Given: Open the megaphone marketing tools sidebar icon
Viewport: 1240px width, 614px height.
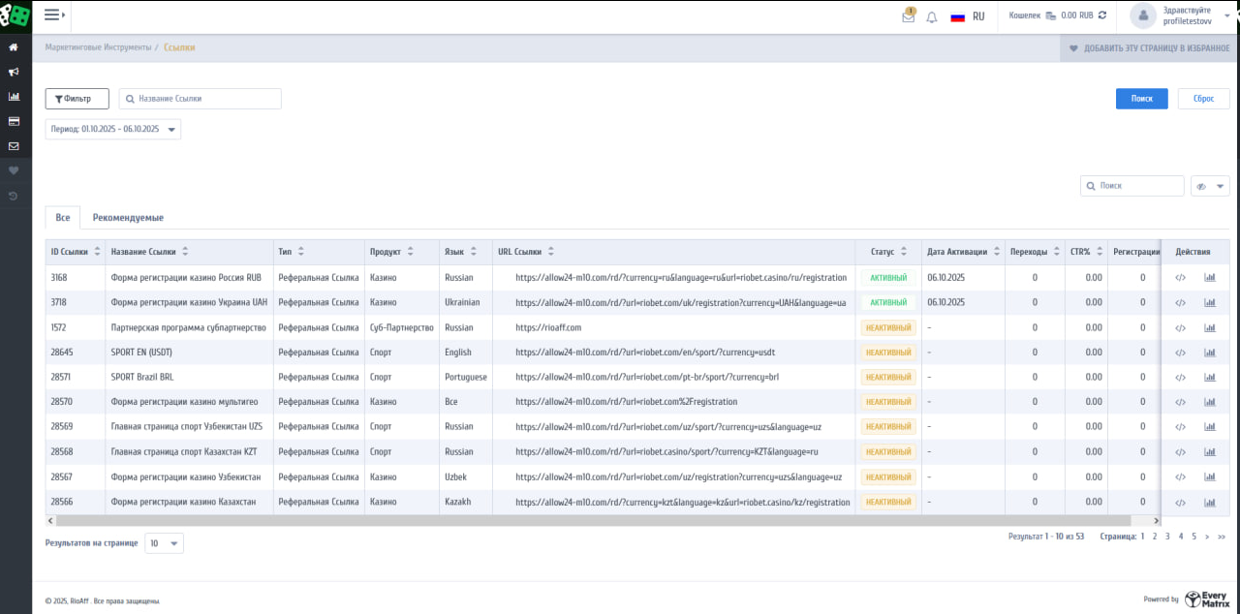Looking at the screenshot, I should point(14,72).
